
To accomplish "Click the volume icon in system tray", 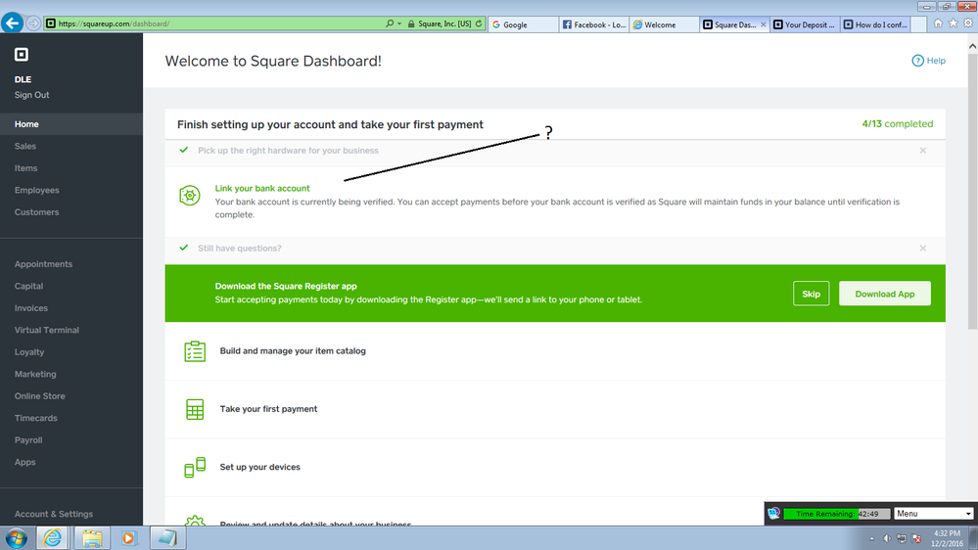I will tap(887, 538).
